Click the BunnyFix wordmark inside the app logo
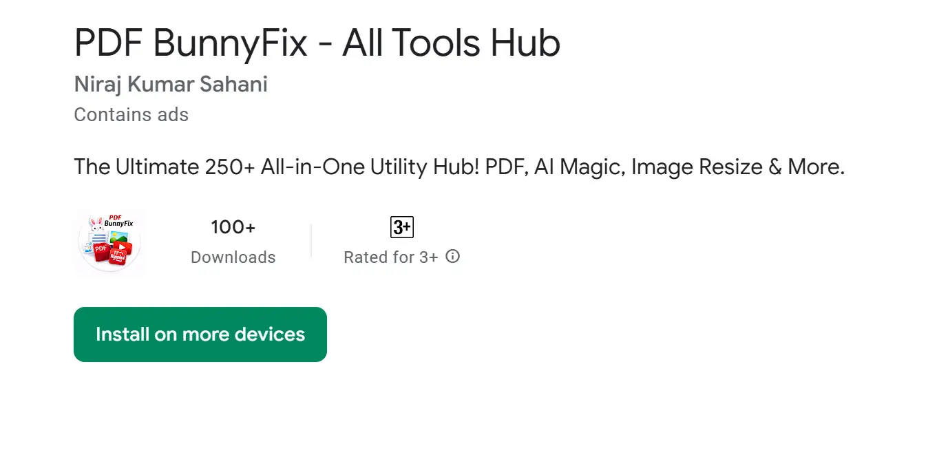 tap(118, 224)
